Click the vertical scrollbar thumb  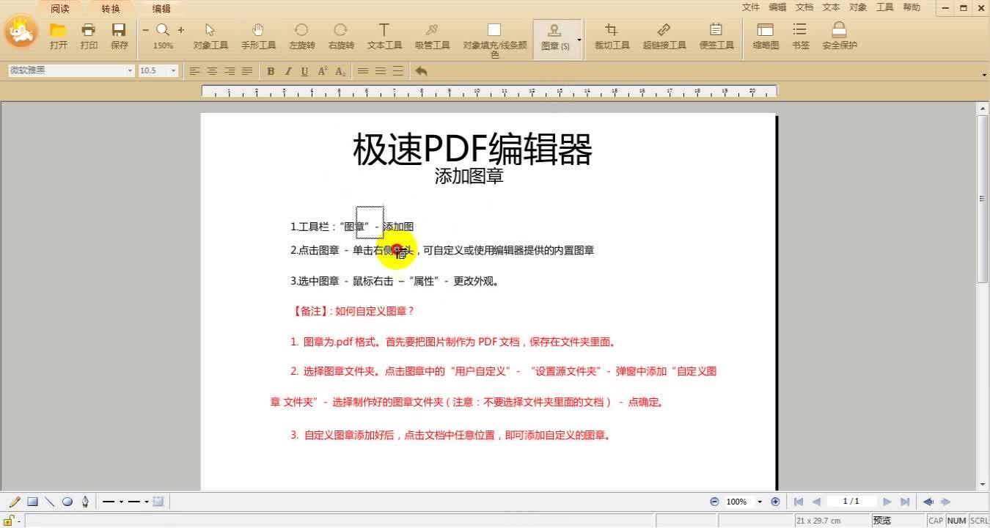pos(983,198)
